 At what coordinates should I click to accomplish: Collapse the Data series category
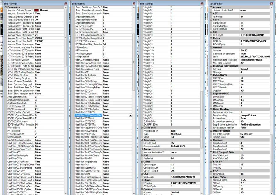click(x=141, y=128)
